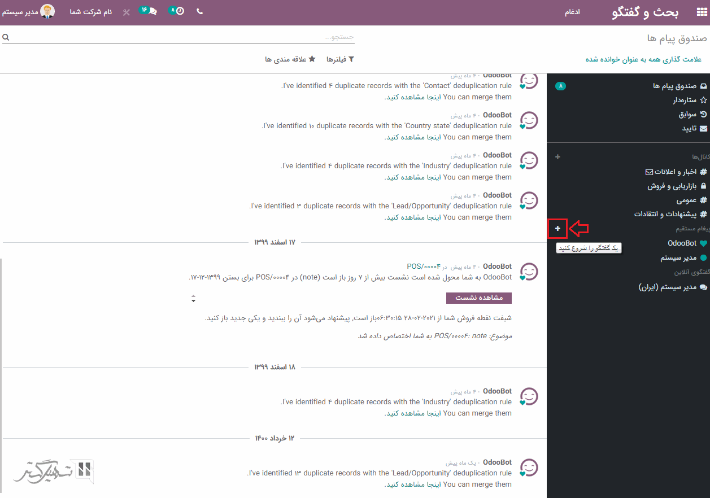Click the صندوق پیام ها page heading
This screenshot has height=498, width=710.
pyautogui.click(x=677, y=38)
